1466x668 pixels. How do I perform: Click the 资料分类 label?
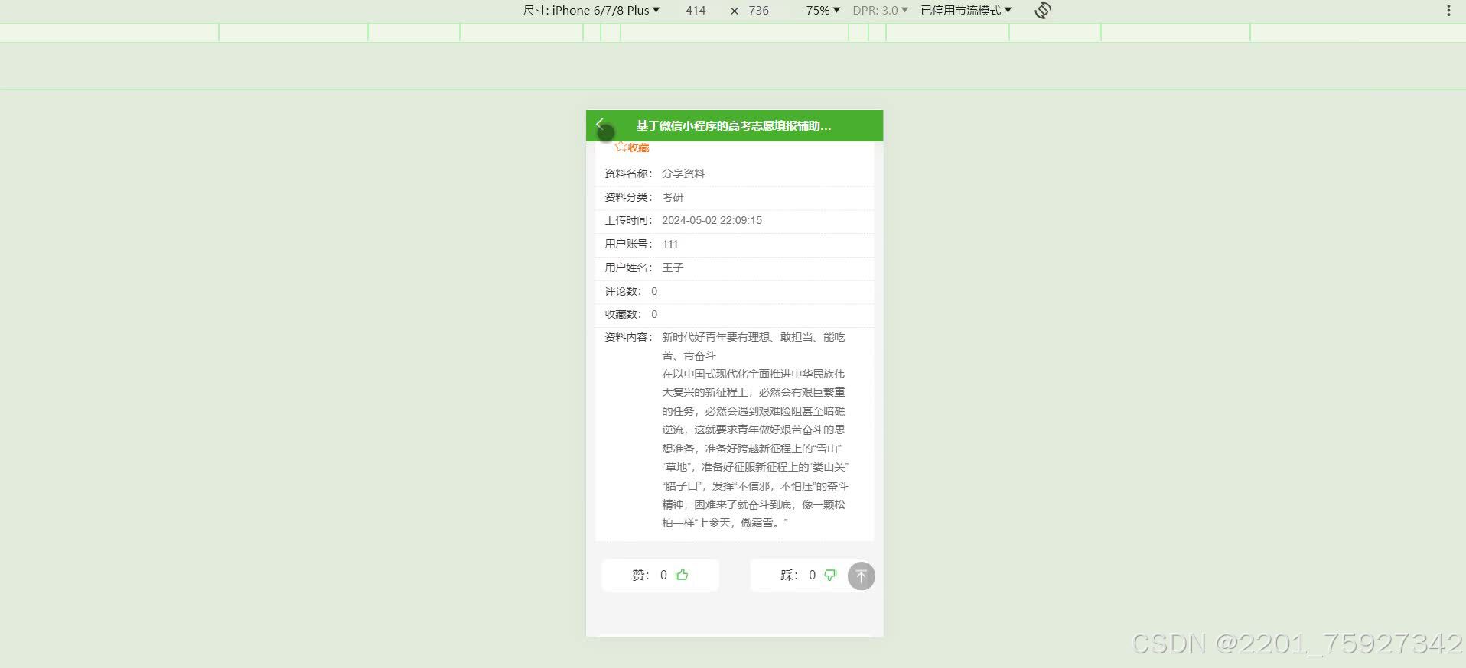click(x=628, y=197)
